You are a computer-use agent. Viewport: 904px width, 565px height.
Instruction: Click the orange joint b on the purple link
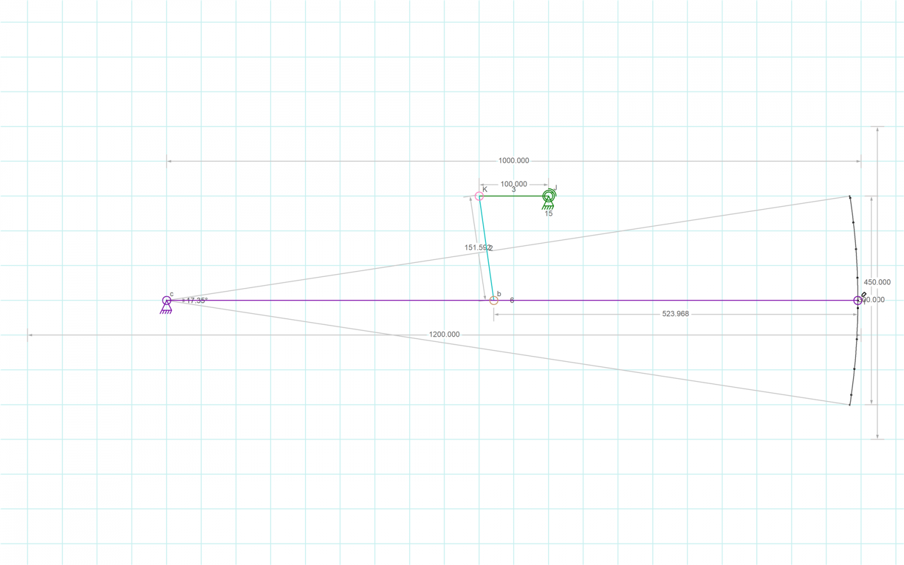tap(494, 301)
